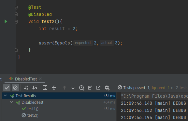
Task: Click the 'actual:' parameter hint
Action: pos(107,43)
